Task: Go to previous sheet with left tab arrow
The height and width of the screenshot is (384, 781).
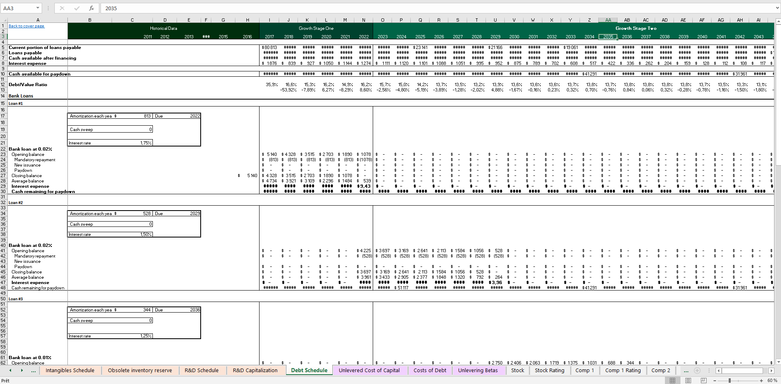Action: click(x=10, y=371)
